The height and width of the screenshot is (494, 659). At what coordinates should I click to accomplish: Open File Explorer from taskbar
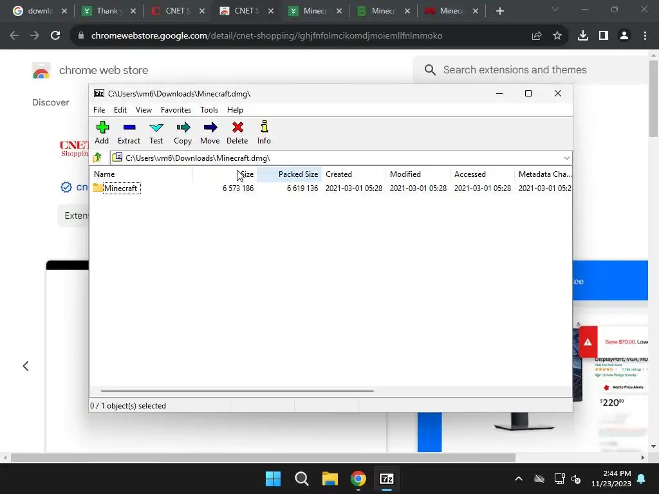(330, 479)
